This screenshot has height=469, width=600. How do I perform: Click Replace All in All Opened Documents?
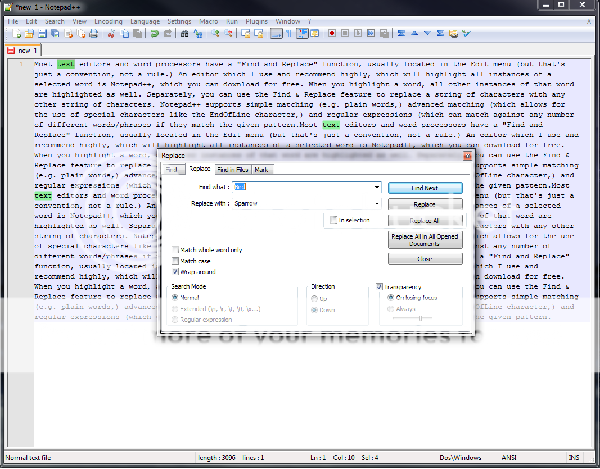pos(425,240)
